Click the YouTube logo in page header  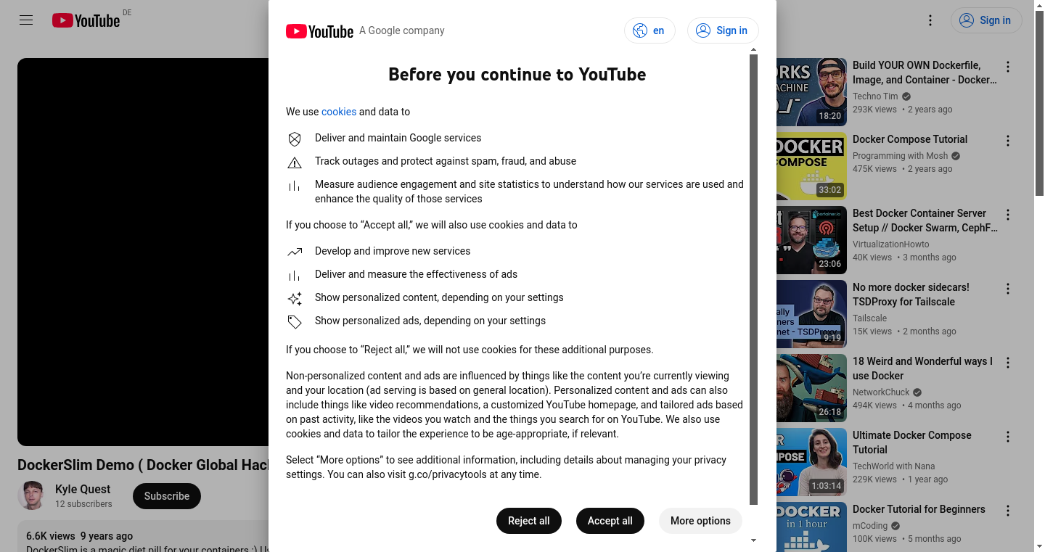(86, 20)
